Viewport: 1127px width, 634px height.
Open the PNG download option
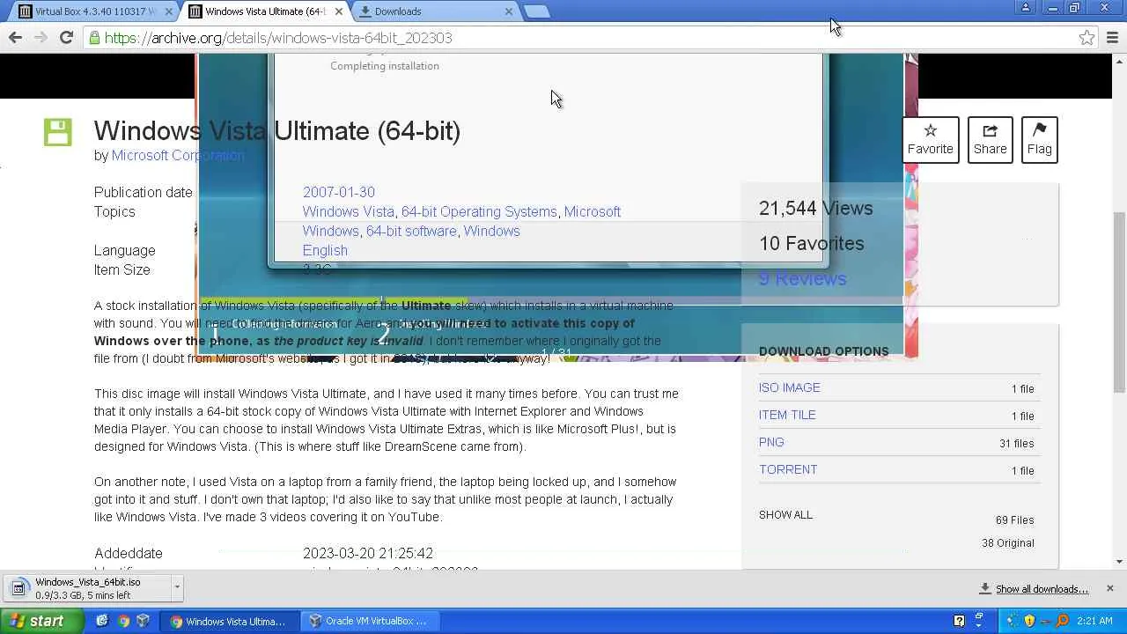[771, 442]
